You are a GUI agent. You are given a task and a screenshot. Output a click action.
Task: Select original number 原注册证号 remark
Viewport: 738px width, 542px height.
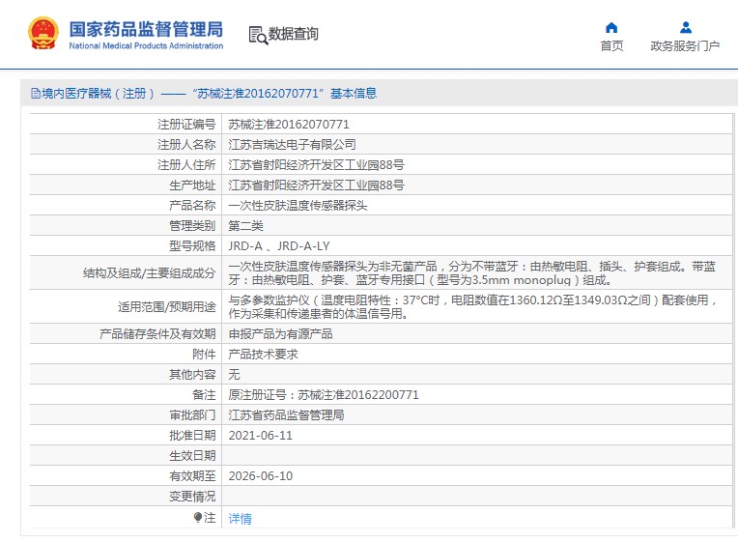pos(324,394)
